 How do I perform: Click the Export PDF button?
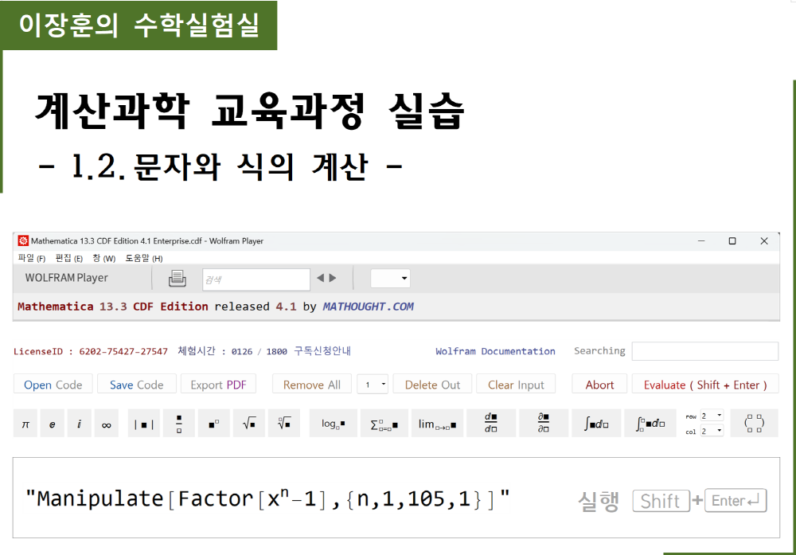click(218, 385)
